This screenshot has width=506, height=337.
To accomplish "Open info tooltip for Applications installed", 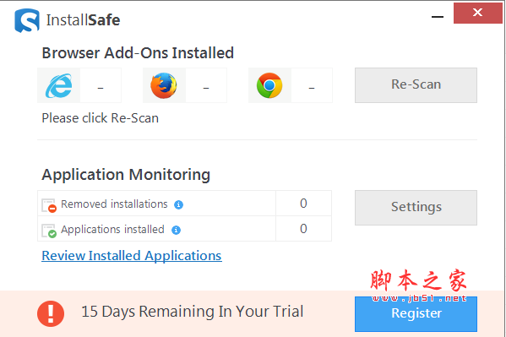I will coord(176,230).
